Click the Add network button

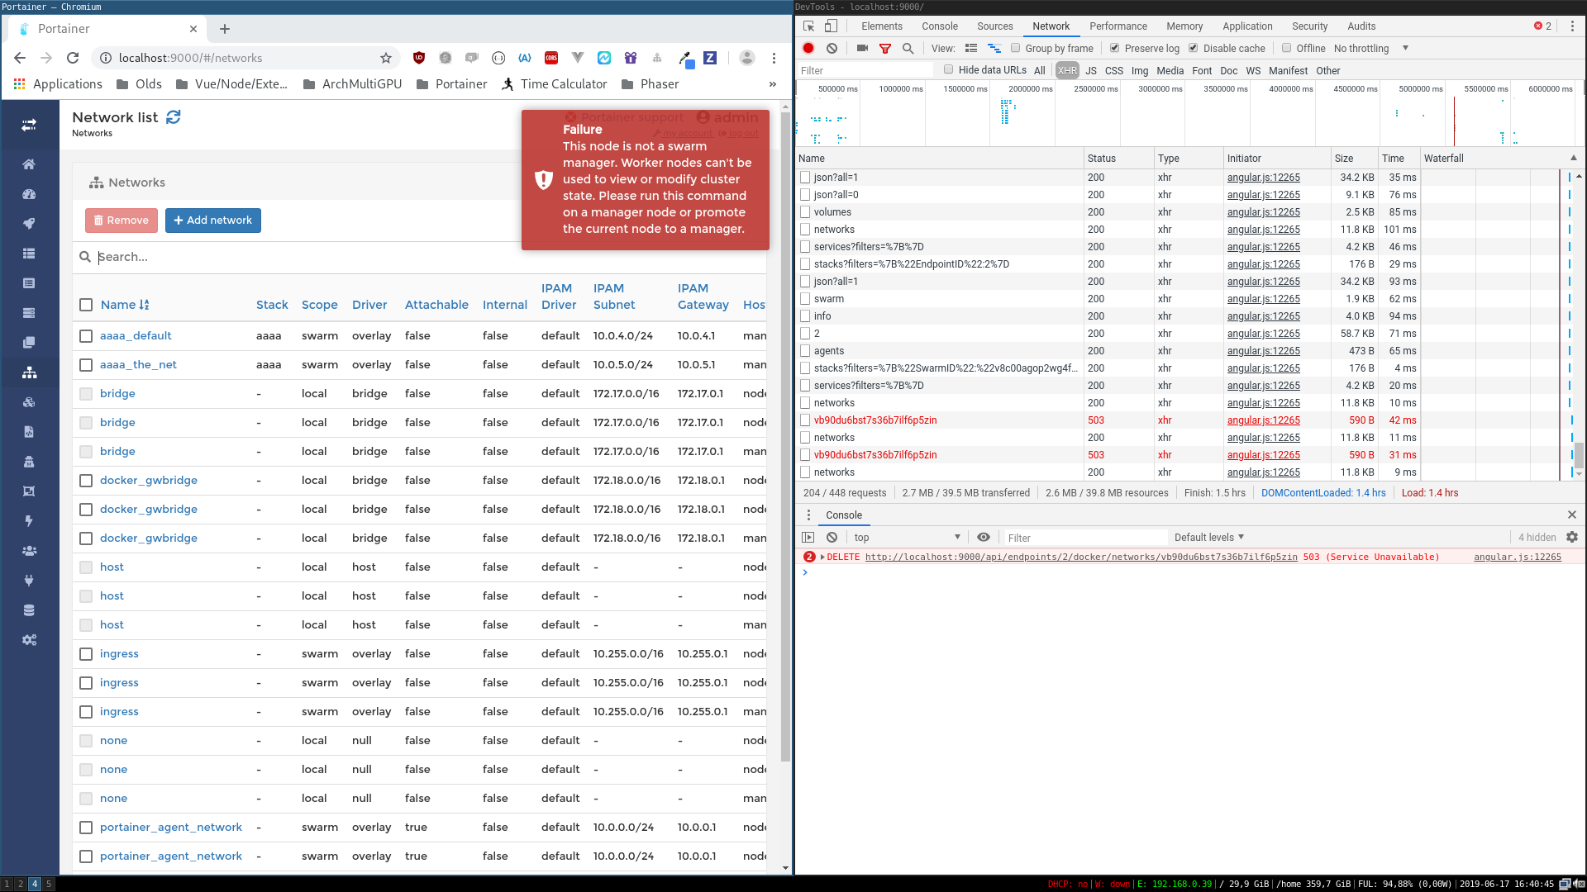[x=213, y=221]
